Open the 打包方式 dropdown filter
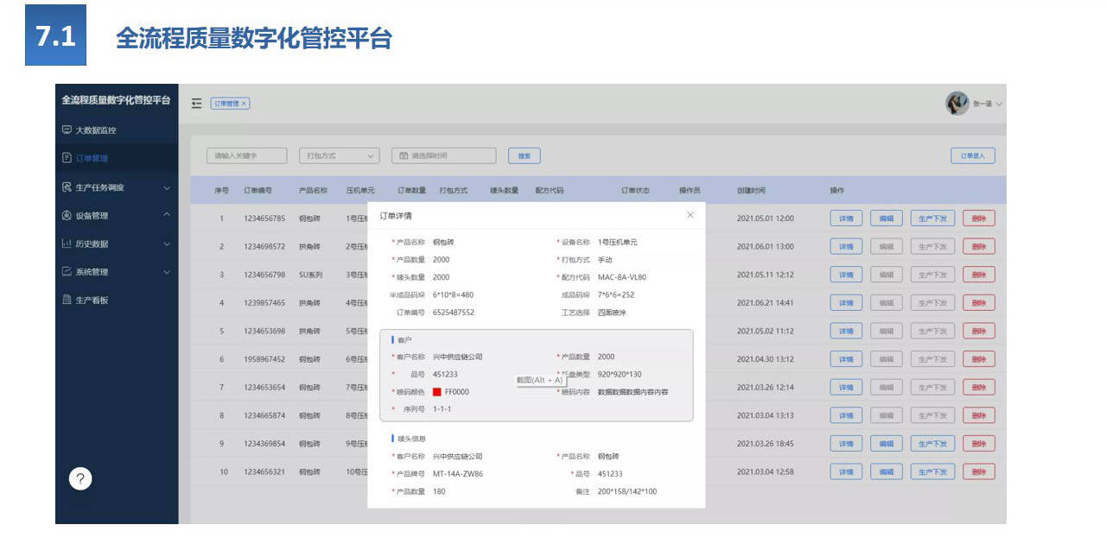This screenshot has height=544, width=1106. pos(339,156)
